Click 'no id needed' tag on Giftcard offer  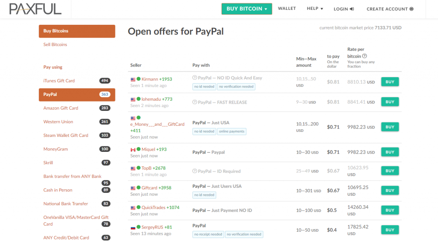[204, 195]
